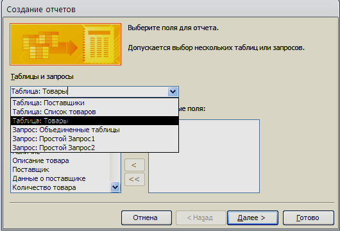Choose highlighted Таблица: Товары entry

(x=94, y=121)
